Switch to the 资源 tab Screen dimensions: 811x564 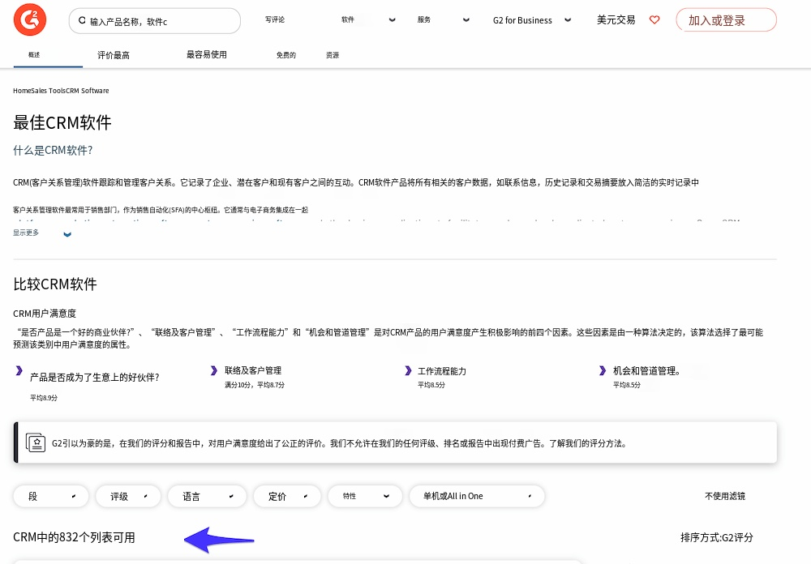coord(333,55)
